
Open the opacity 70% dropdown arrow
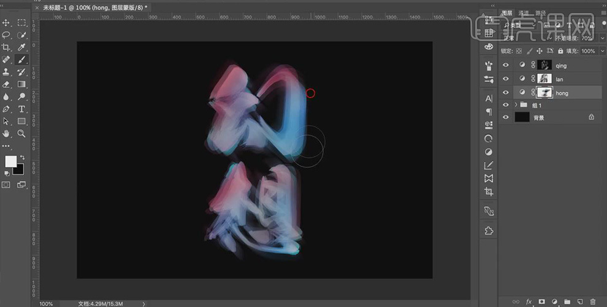click(602, 38)
